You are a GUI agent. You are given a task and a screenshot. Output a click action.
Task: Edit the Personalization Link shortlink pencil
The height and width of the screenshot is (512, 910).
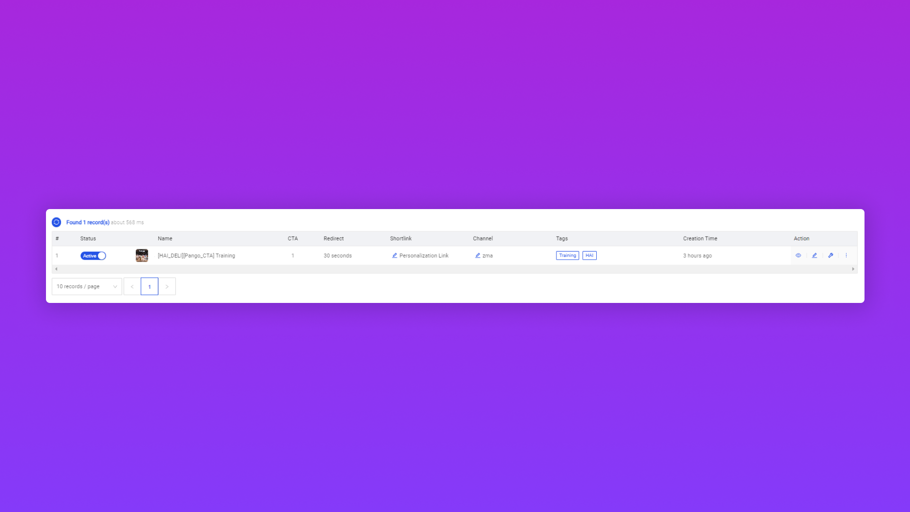point(394,256)
